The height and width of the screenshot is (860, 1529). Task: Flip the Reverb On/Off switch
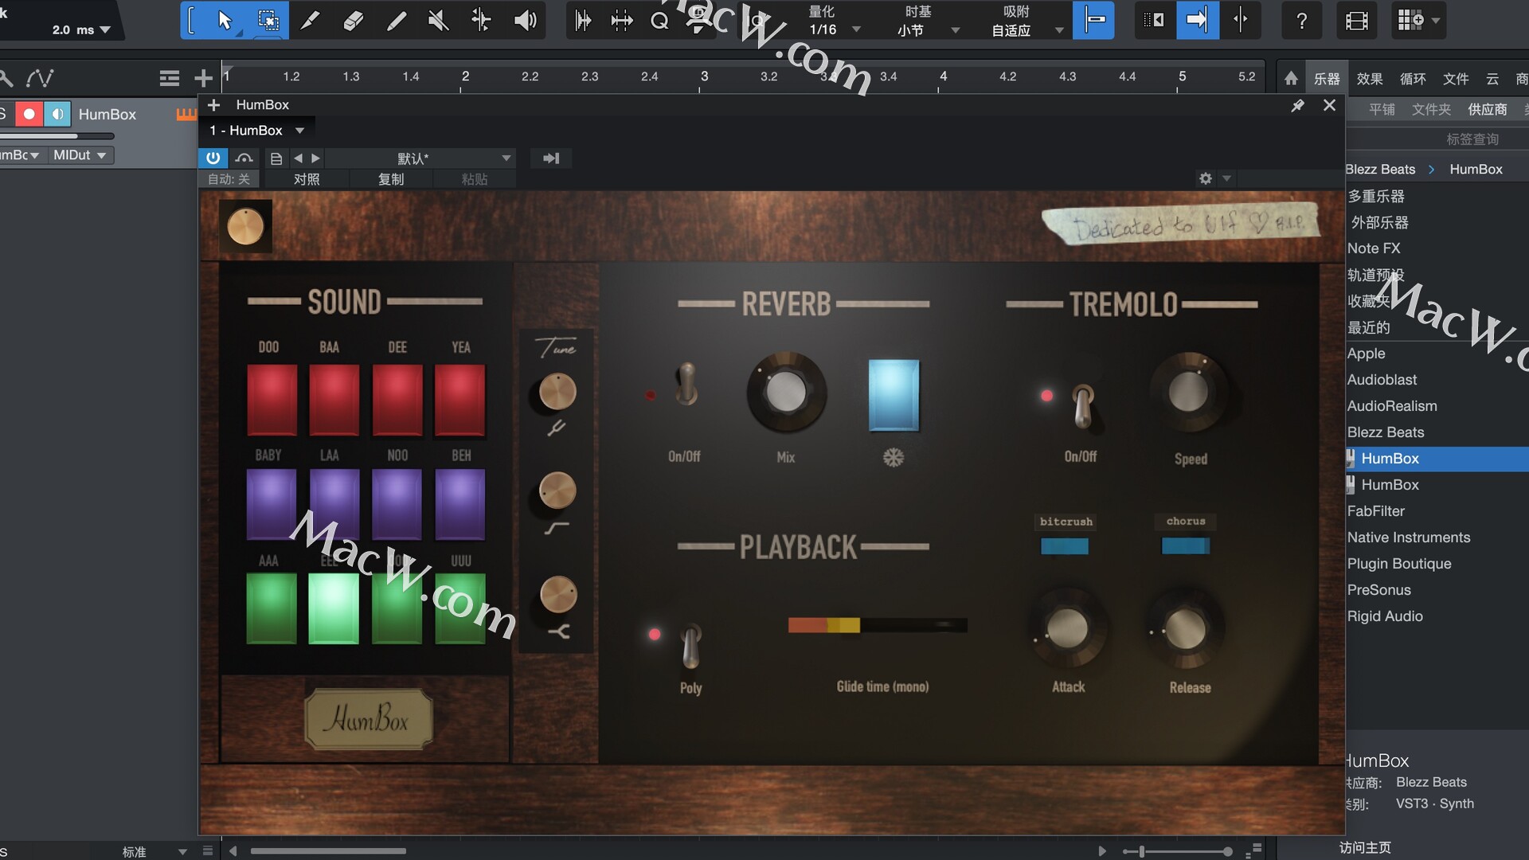pos(686,385)
